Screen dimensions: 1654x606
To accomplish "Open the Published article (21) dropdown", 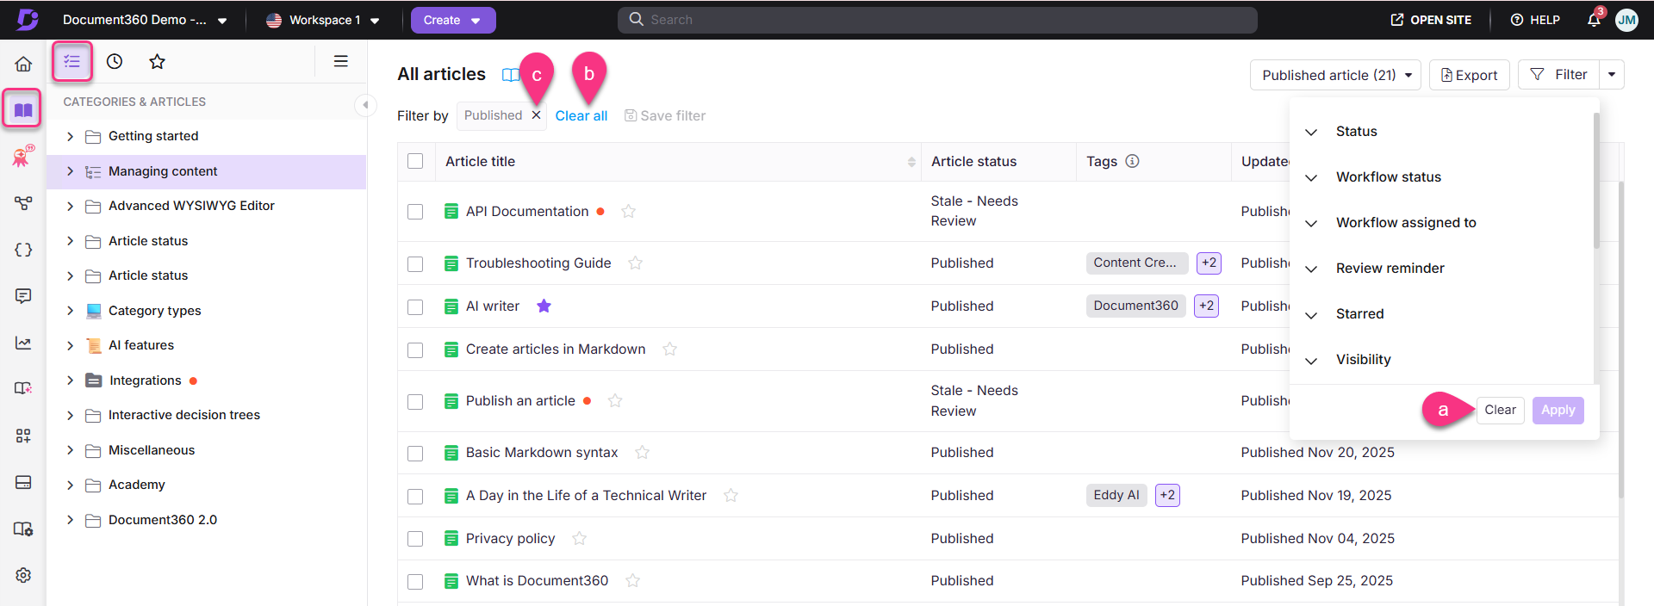I will [x=1336, y=75].
